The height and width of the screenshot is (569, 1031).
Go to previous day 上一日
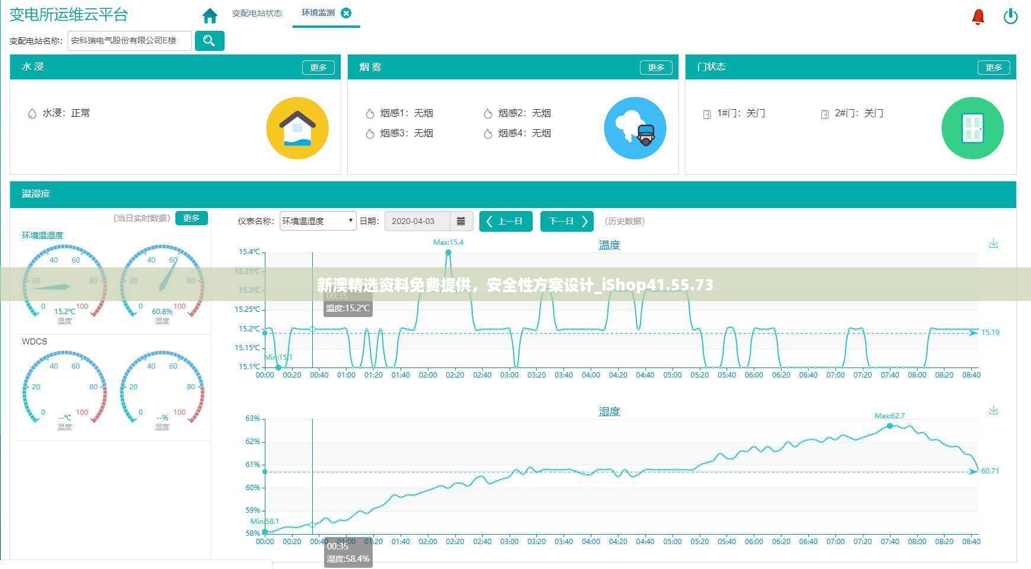click(x=505, y=221)
